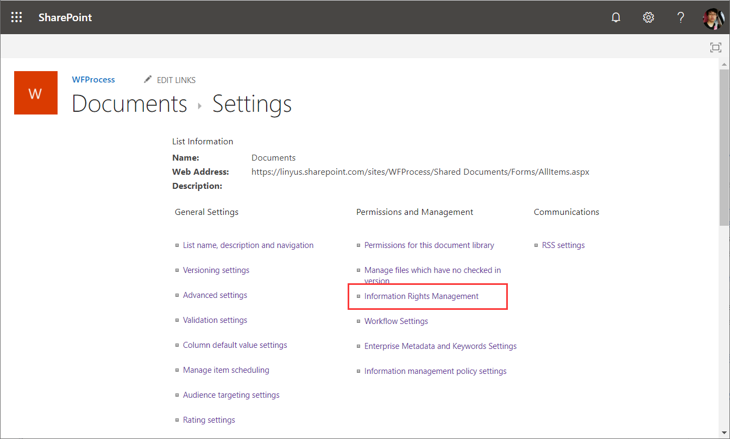Go to RSS settings
Screen dimensions: 730x439
pyautogui.click(x=563, y=245)
